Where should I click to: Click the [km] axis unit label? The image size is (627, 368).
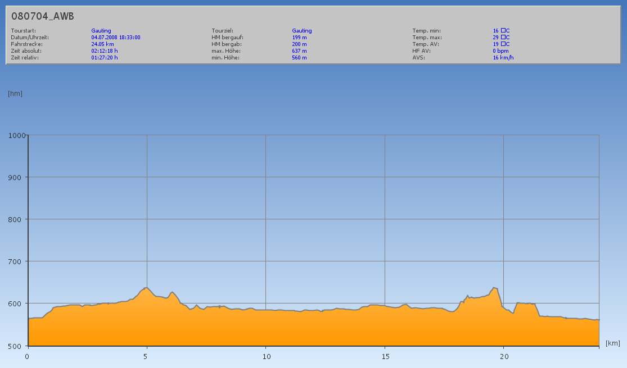tap(612, 343)
